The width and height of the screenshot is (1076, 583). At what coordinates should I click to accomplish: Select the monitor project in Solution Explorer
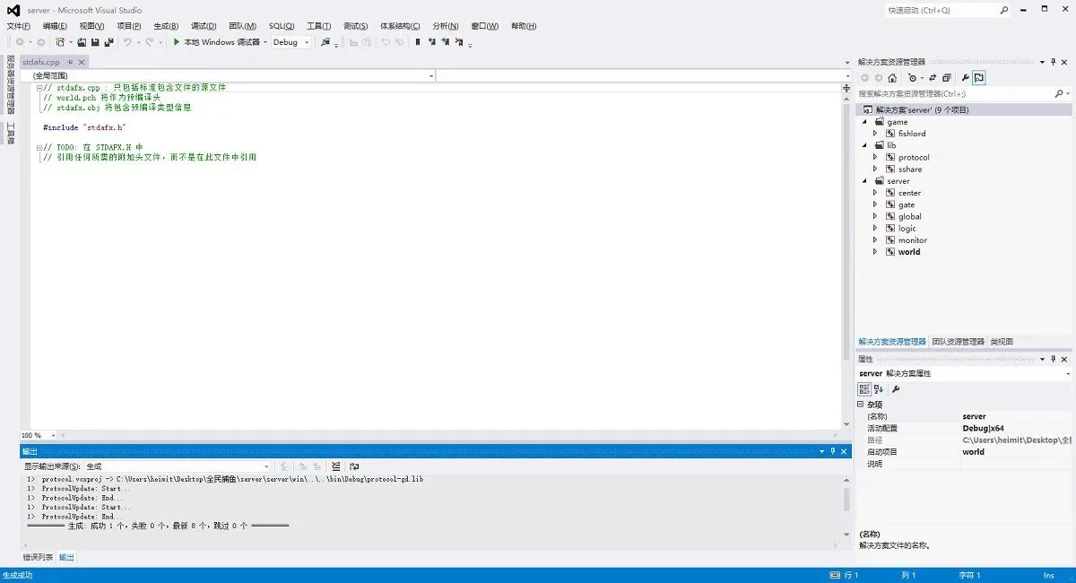coord(912,240)
